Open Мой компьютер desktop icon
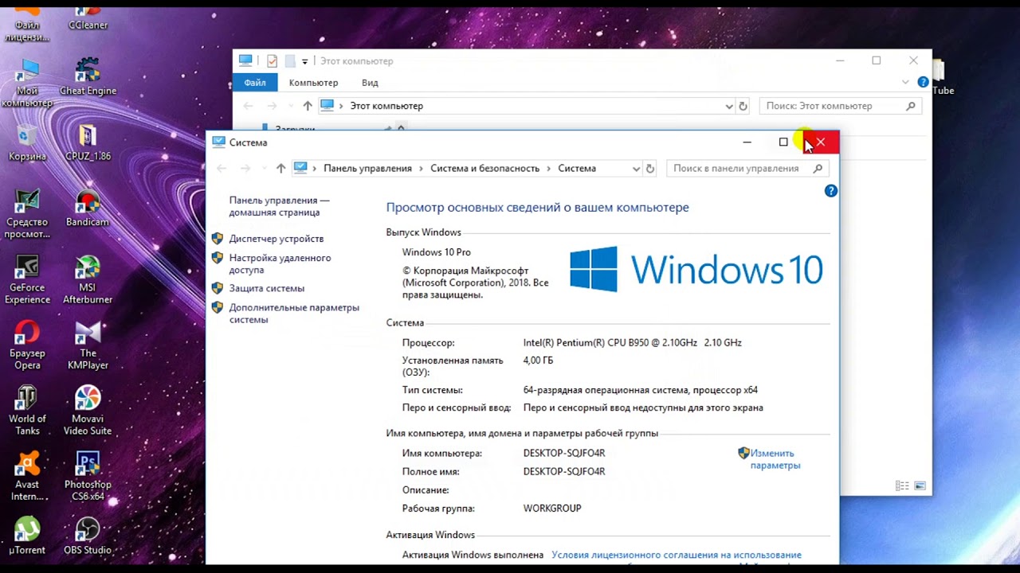Image resolution: width=1020 pixels, height=573 pixels. [x=27, y=83]
